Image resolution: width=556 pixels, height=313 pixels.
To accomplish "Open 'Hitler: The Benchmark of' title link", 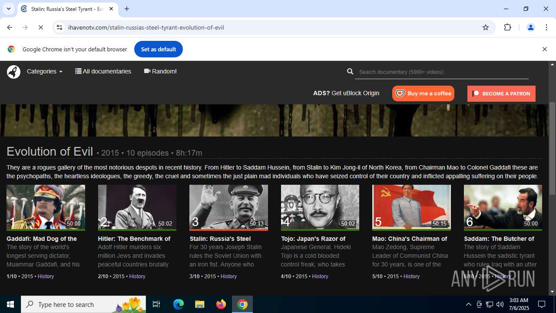I will (x=134, y=239).
